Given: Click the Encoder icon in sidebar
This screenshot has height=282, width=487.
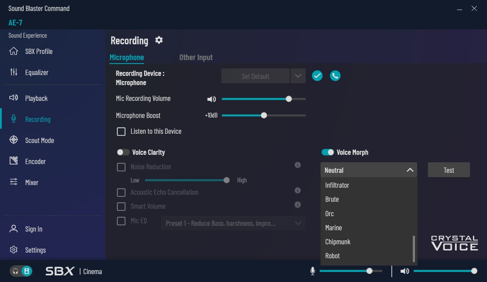Looking at the screenshot, I should point(14,161).
